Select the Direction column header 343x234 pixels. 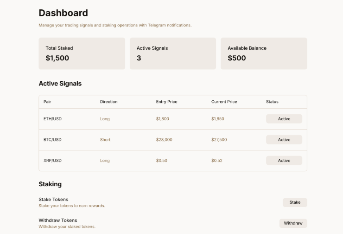(109, 102)
